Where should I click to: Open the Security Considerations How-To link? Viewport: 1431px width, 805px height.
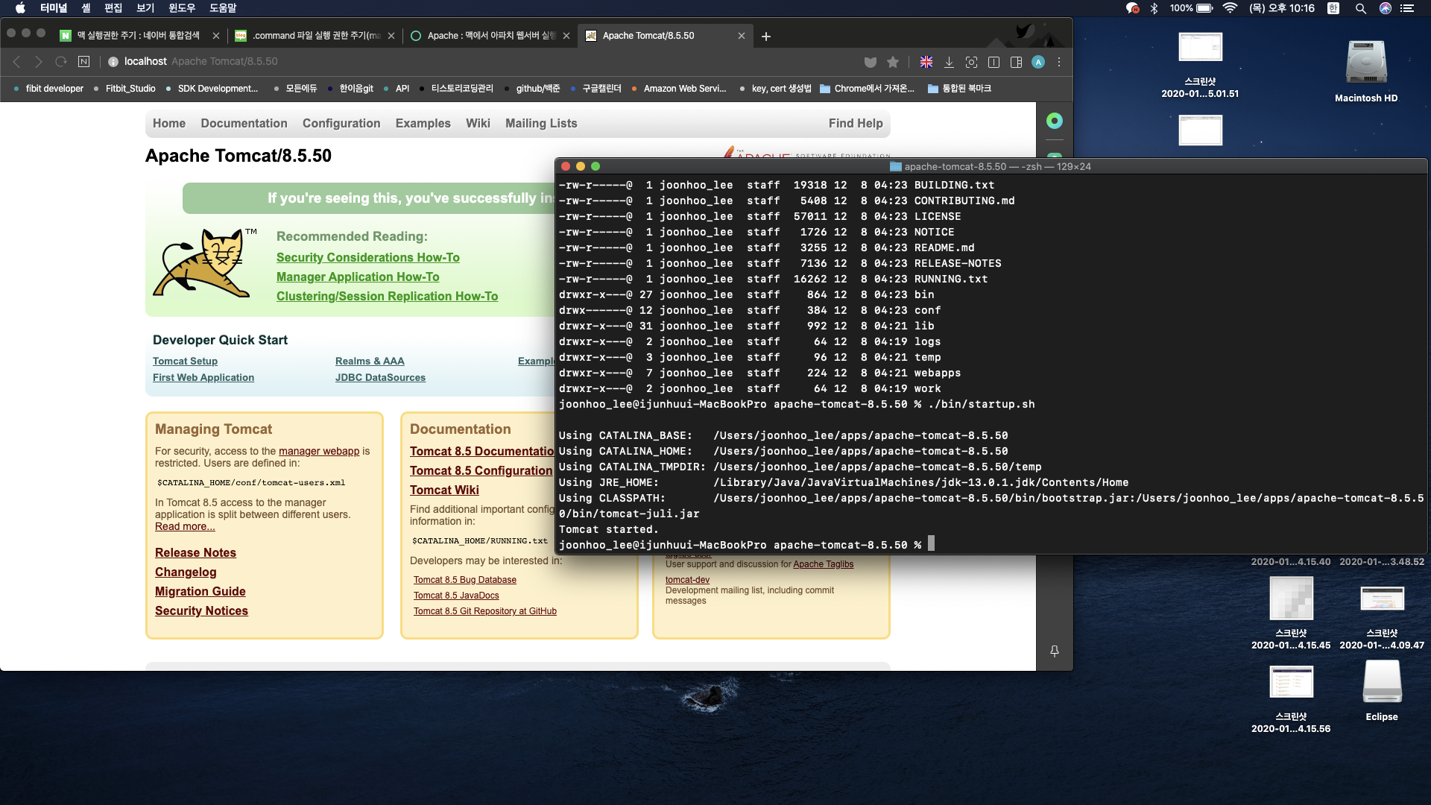[x=367, y=257]
